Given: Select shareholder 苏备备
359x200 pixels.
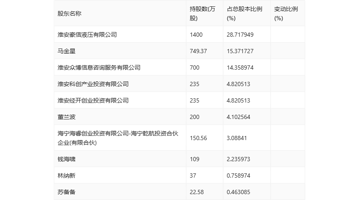Looking at the screenshot, I should click(x=66, y=192).
